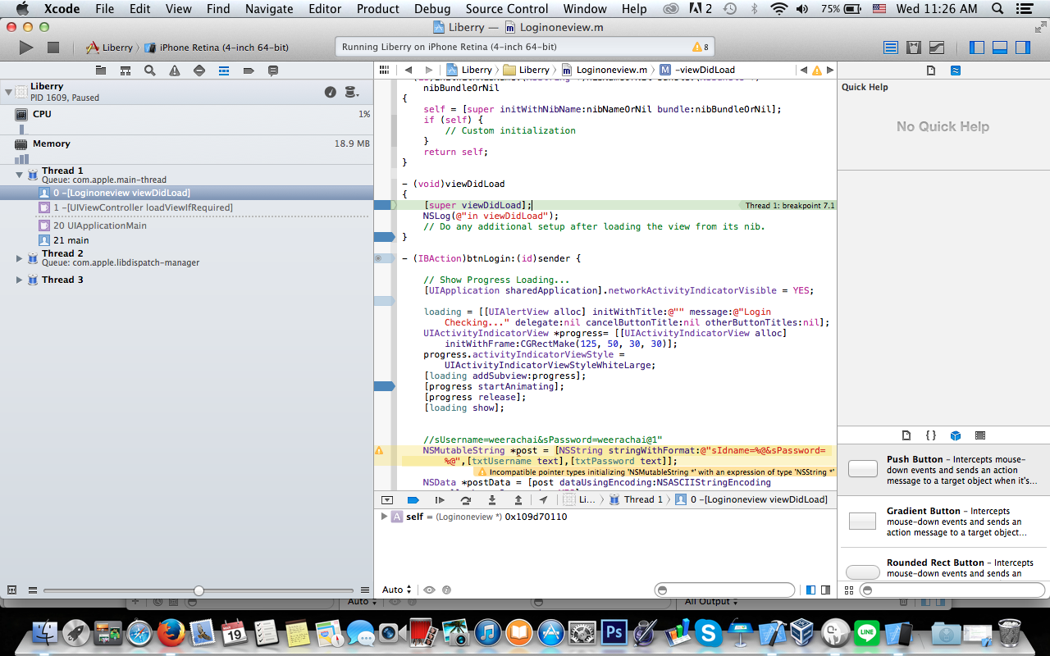Click the Run (play) button in toolbar

click(x=26, y=48)
